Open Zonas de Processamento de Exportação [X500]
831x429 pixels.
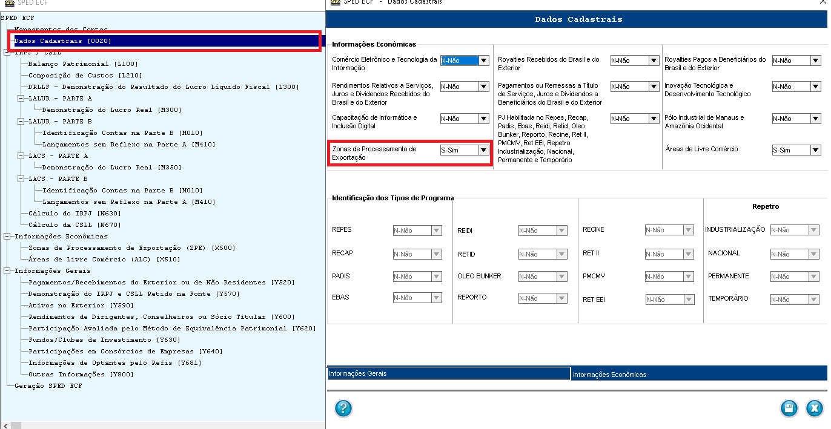132,248
